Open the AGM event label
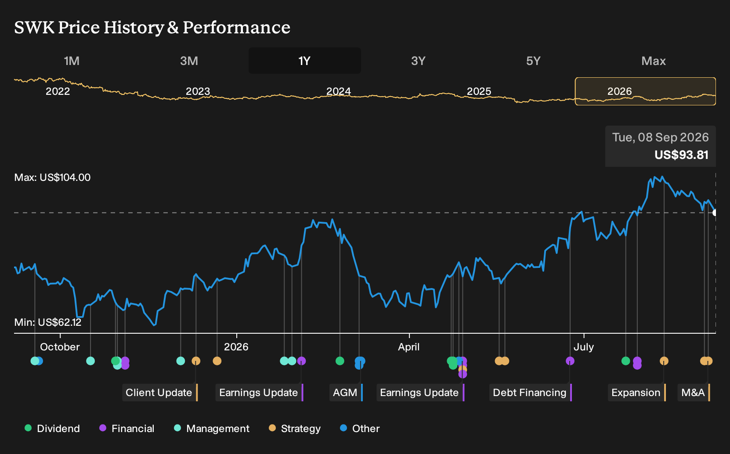The image size is (730, 454). pos(346,393)
